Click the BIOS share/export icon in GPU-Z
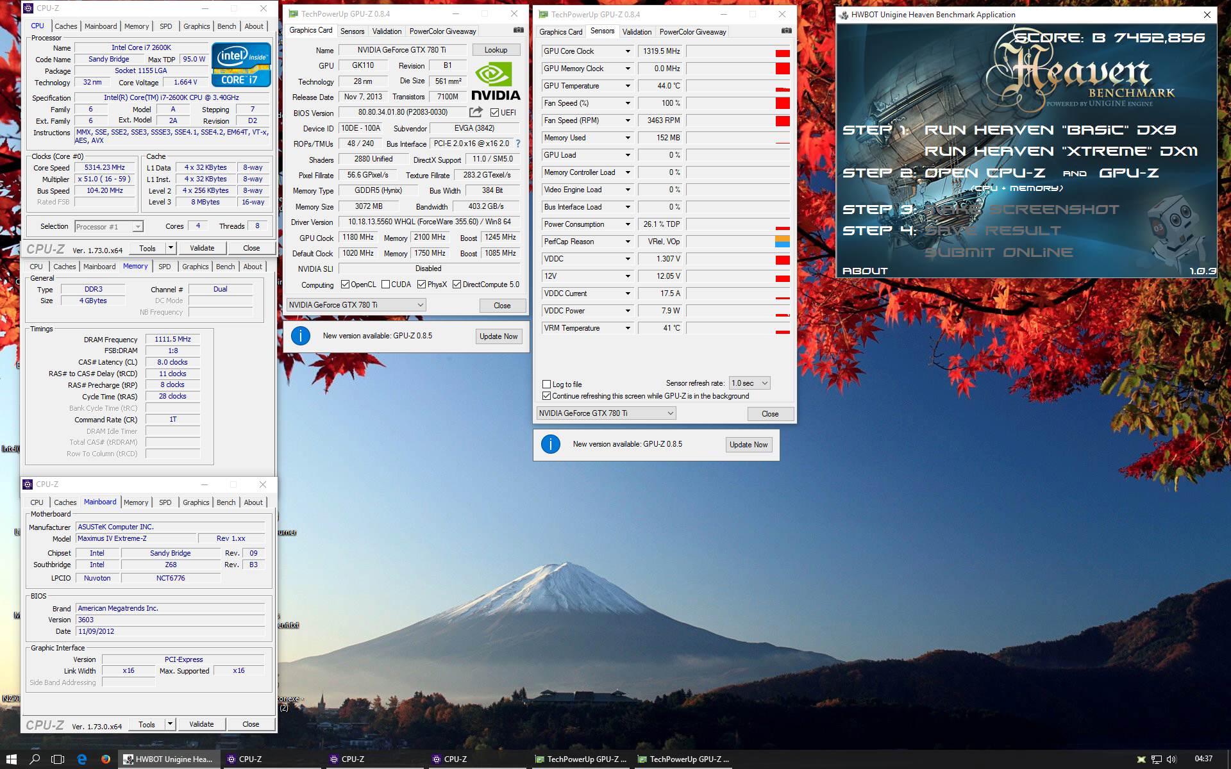 pyautogui.click(x=475, y=112)
